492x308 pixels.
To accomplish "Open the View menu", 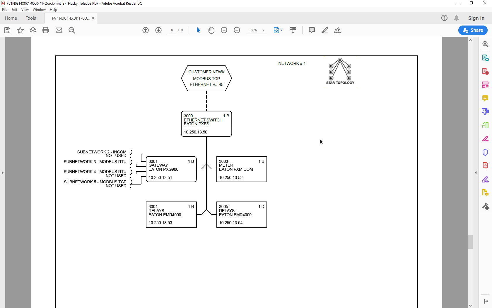I will tap(25, 10).
